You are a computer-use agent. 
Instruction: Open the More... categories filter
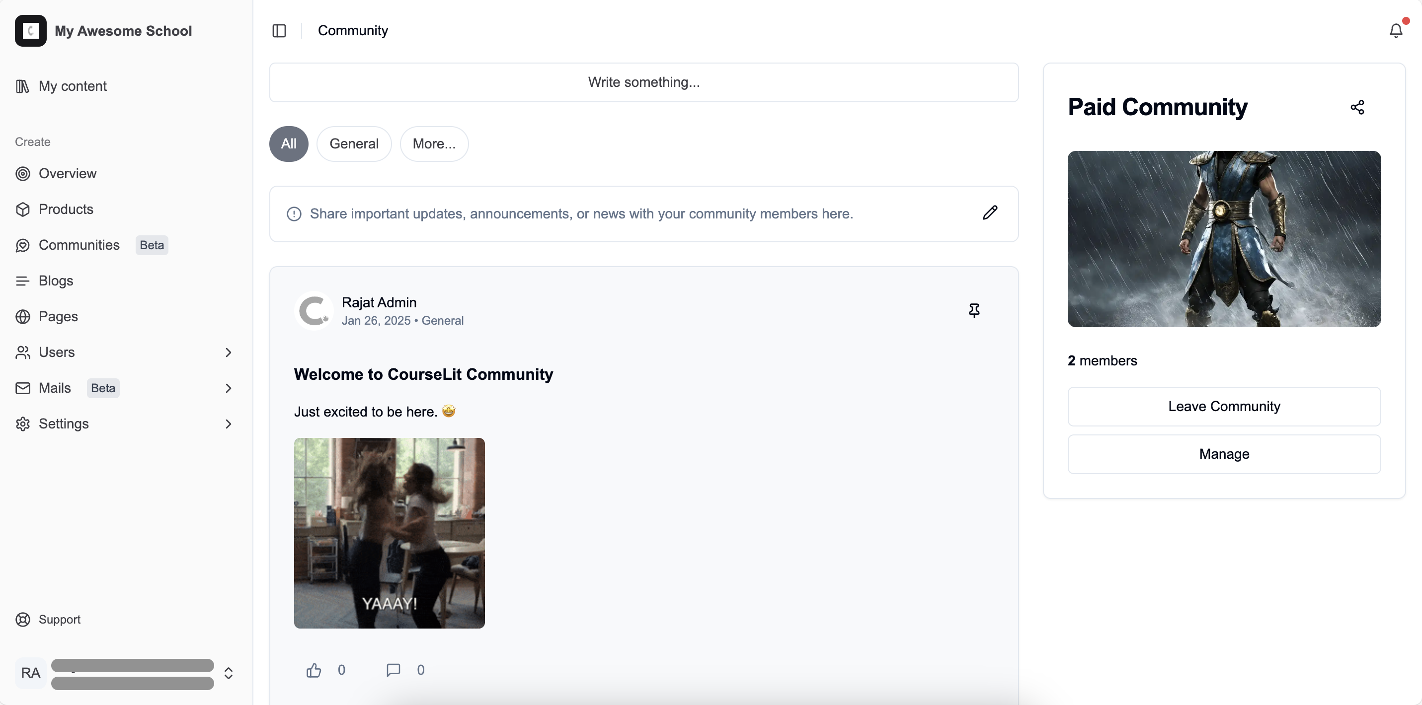point(434,144)
